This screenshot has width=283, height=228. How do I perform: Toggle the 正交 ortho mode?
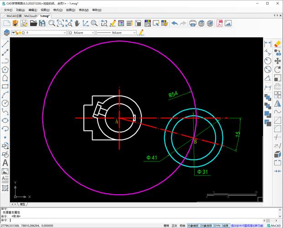pyautogui.click(x=174, y=225)
